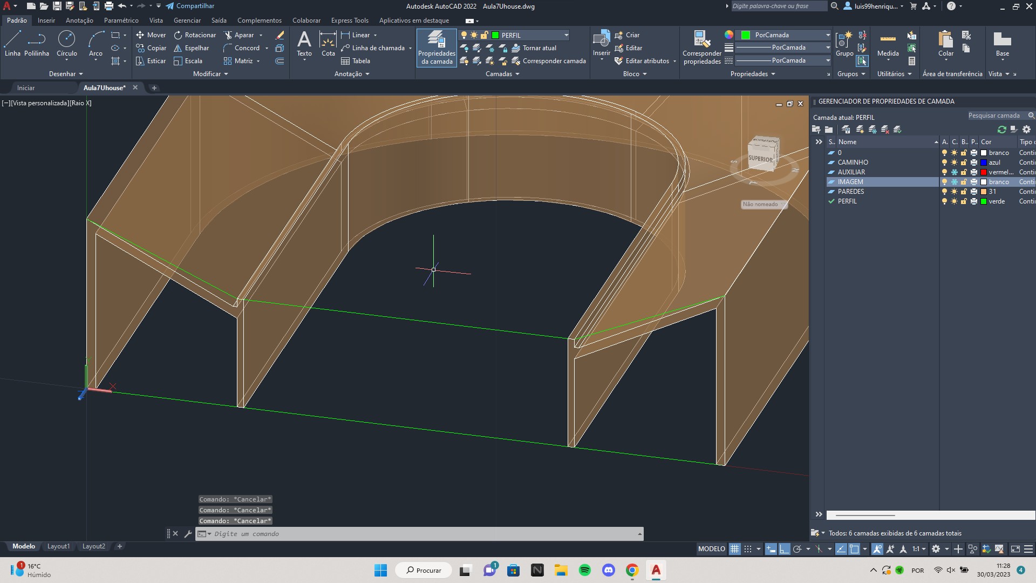
Task: Click Tornar atual layer button
Action: [x=534, y=48]
